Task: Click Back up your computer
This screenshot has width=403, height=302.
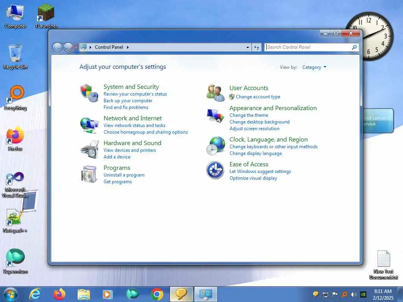Action: [x=128, y=101]
